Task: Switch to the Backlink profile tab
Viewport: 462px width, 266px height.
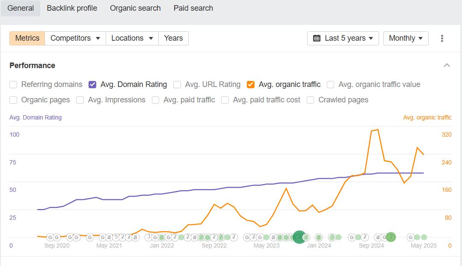Action: click(x=72, y=8)
